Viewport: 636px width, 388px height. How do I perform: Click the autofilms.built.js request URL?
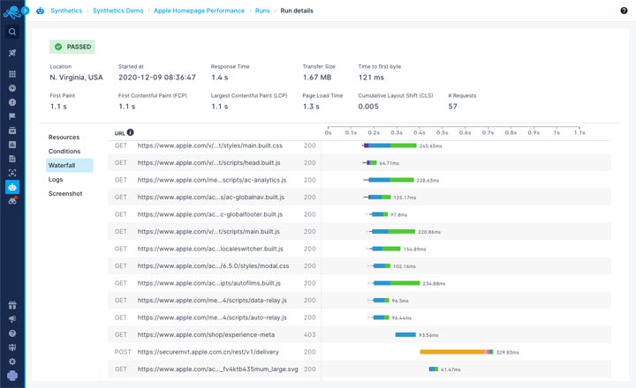(208, 283)
